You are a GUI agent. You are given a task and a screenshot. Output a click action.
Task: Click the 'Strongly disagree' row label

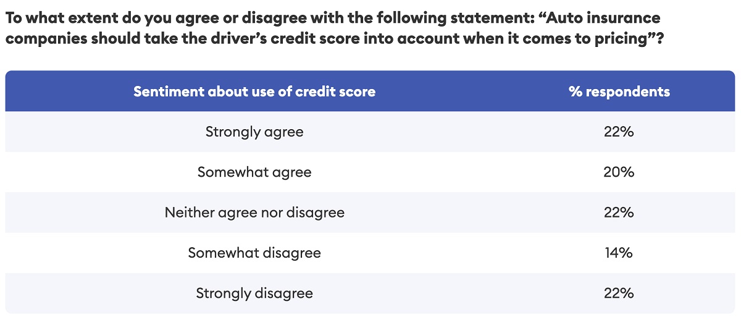point(254,293)
